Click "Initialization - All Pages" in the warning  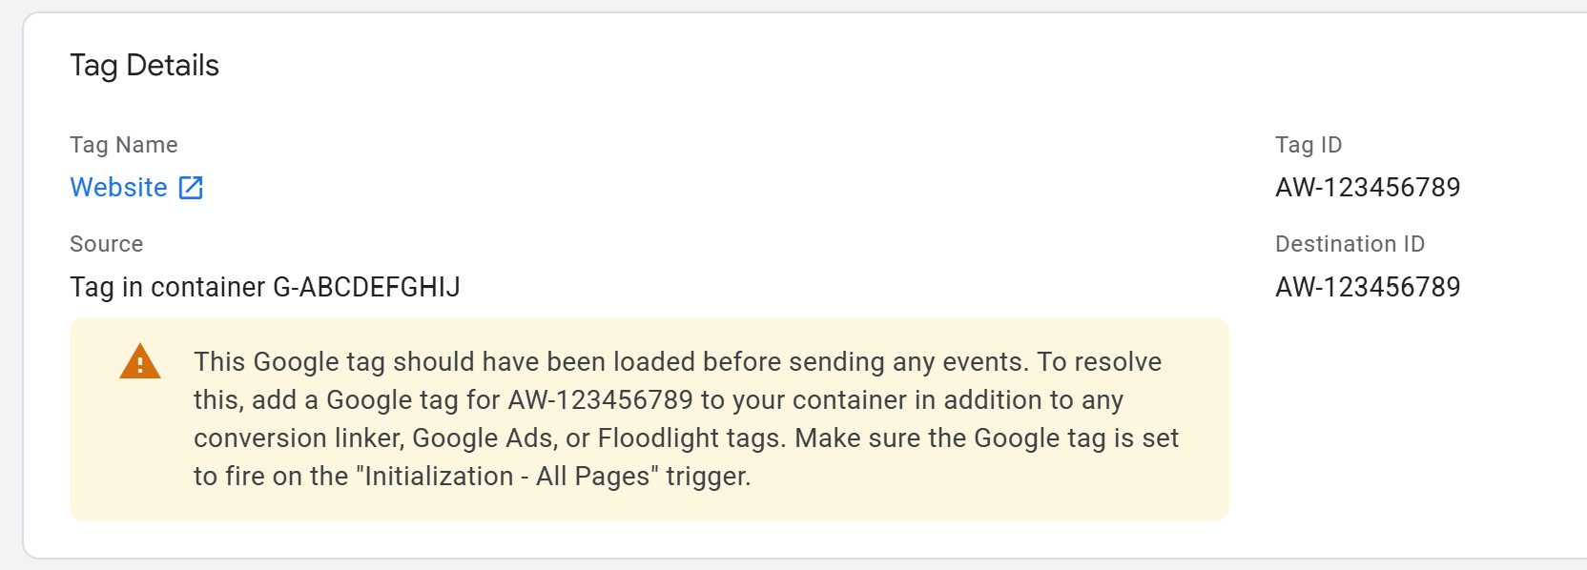(x=507, y=476)
